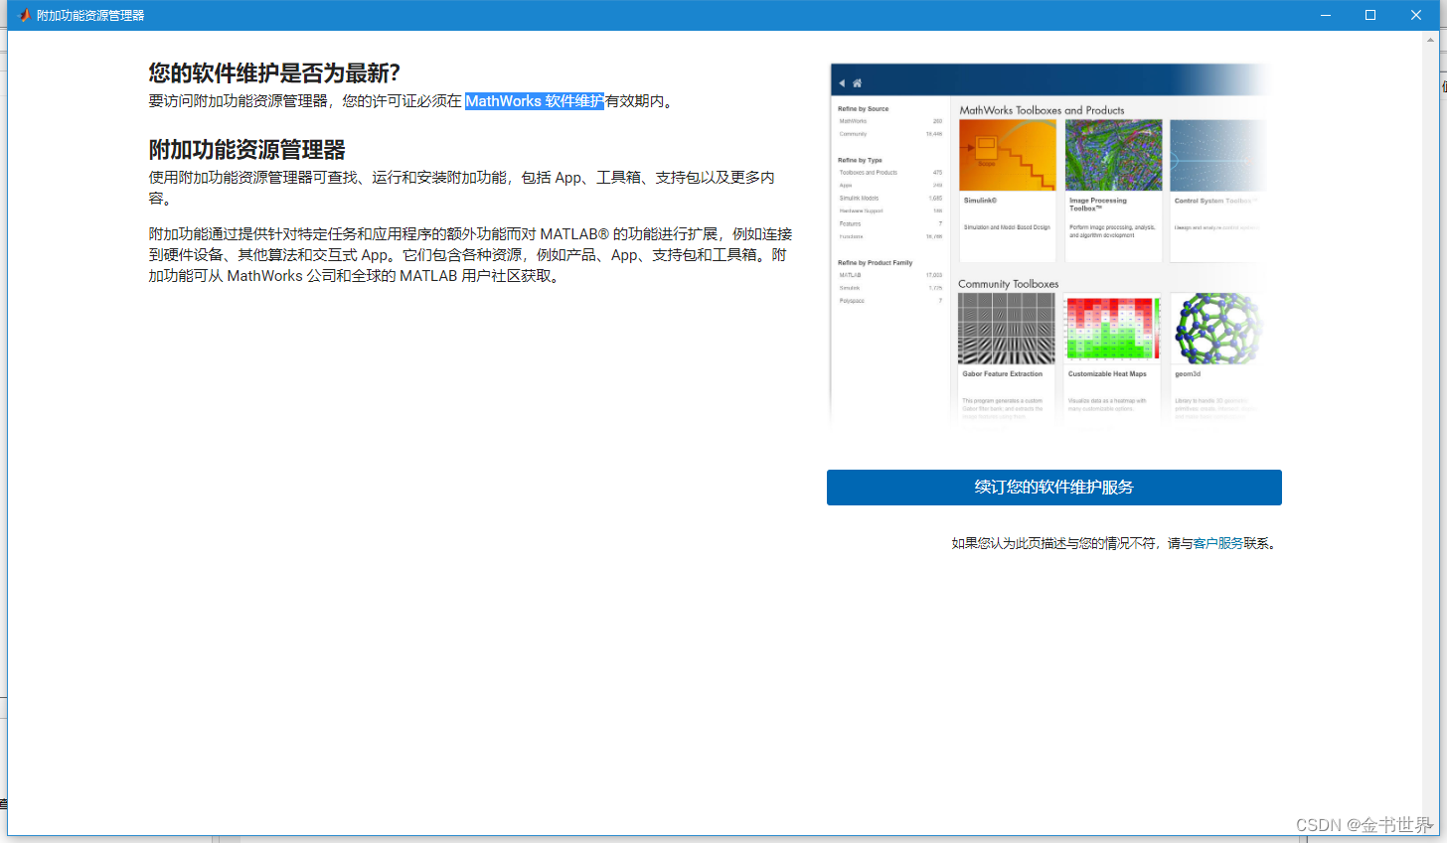Click the 续订您的软件维护服务 button
Image resolution: width=1447 pixels, height=843 pixels.
(1053, 488)
